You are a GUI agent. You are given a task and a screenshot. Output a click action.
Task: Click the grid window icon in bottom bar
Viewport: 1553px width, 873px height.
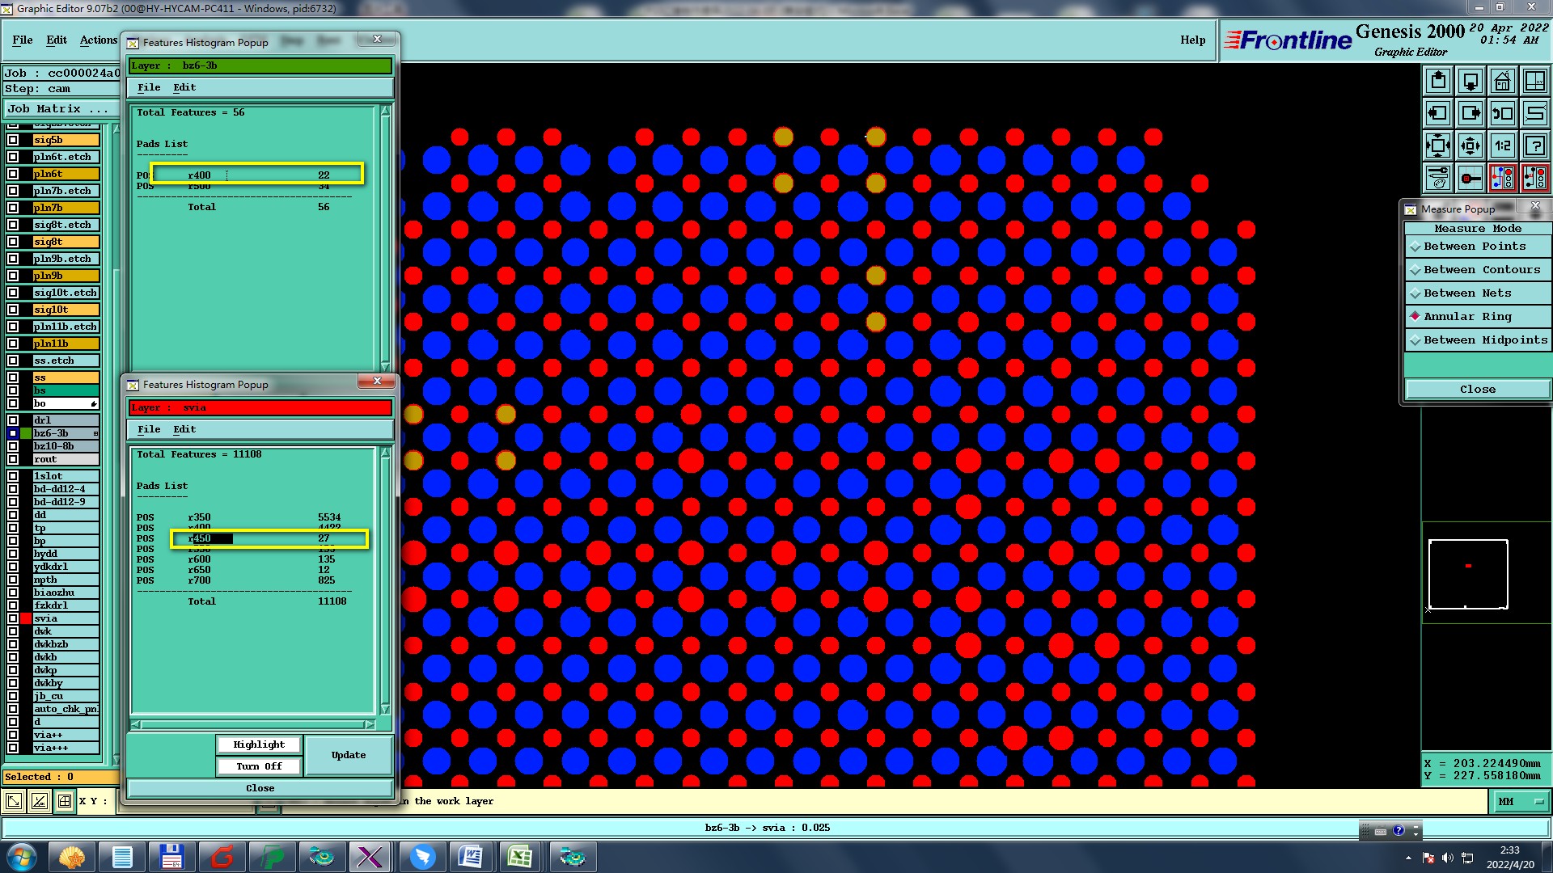64,801
